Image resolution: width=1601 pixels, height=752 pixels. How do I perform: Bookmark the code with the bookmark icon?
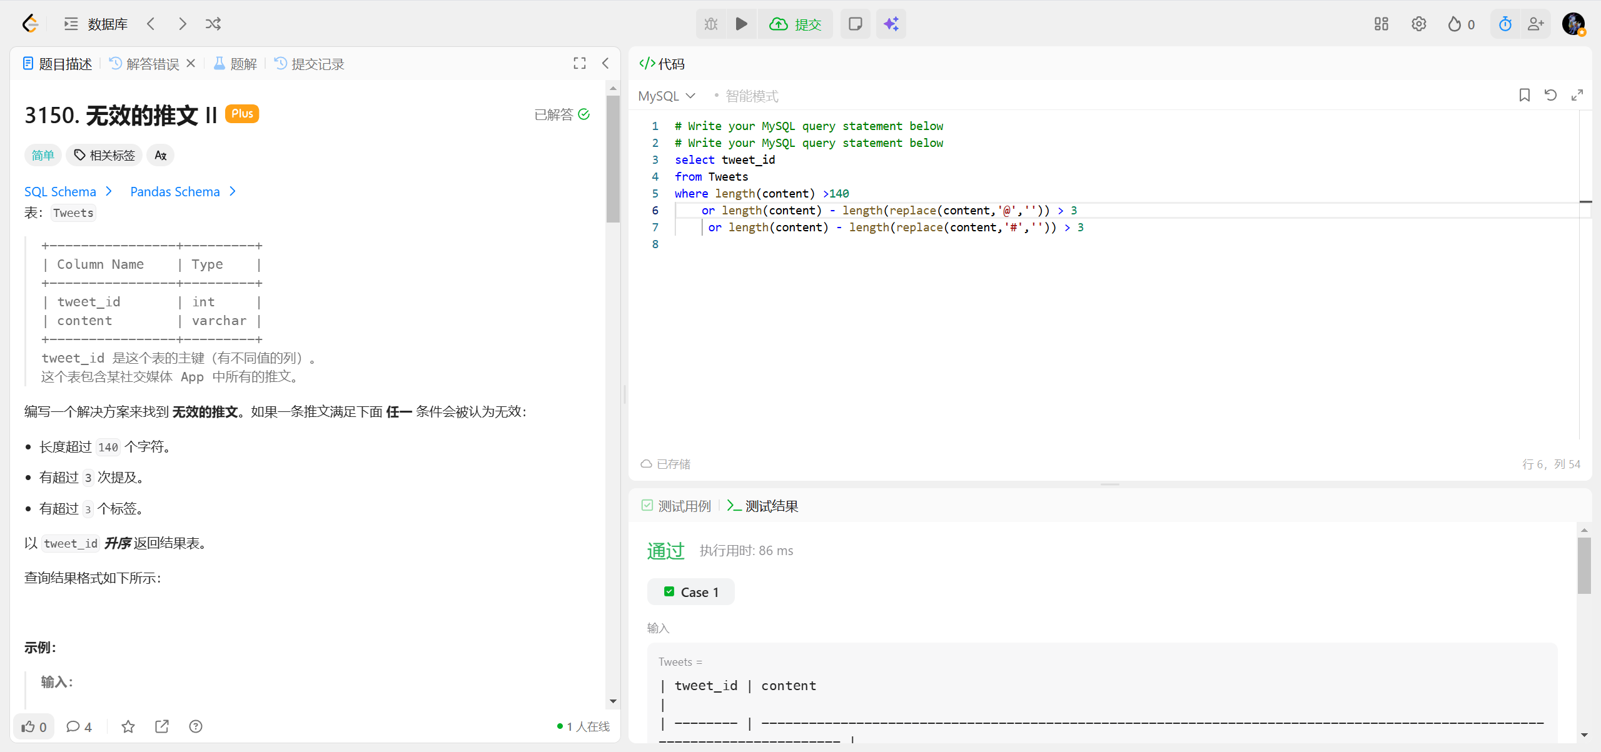tap(1524, 95)
